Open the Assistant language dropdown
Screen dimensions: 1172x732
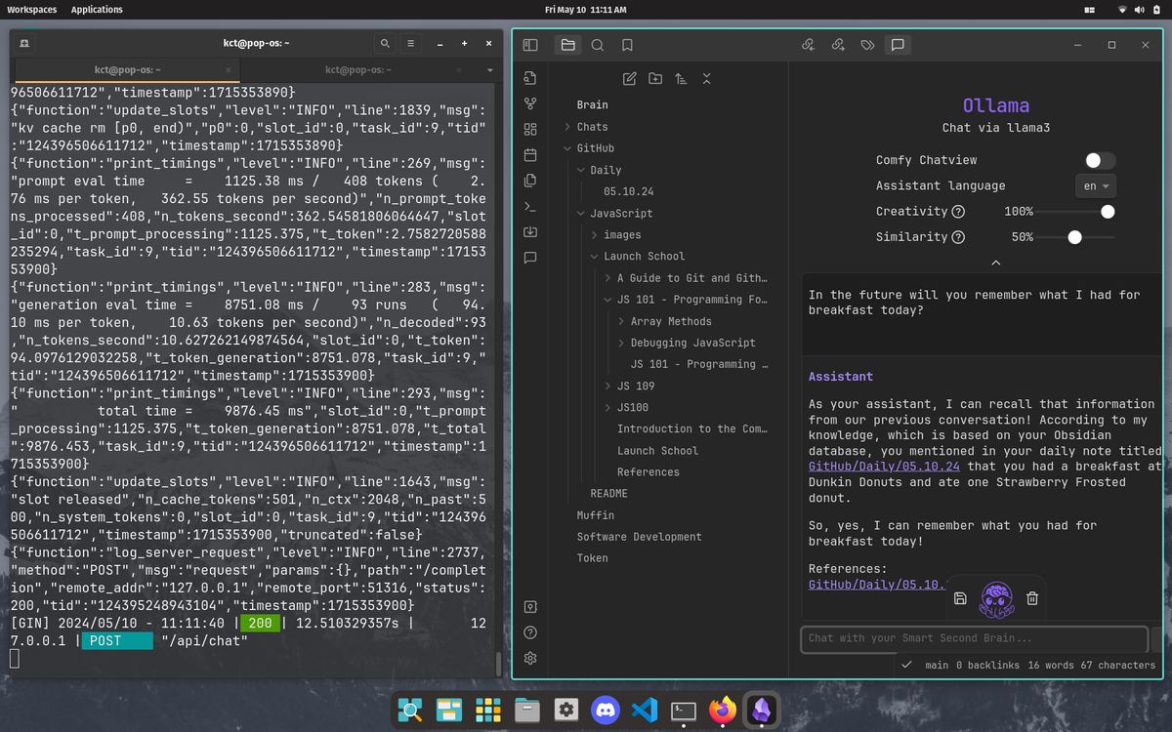(1097, 186)
